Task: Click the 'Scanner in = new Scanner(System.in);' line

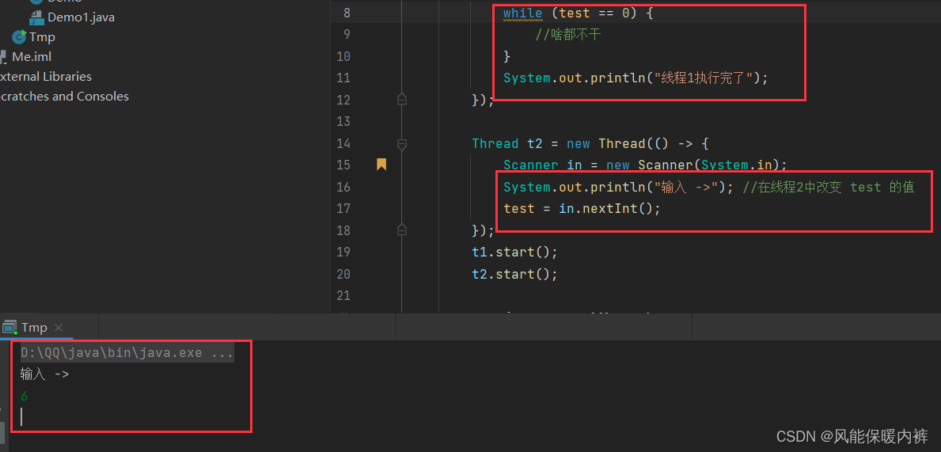Action: click(x=645, y=165)
